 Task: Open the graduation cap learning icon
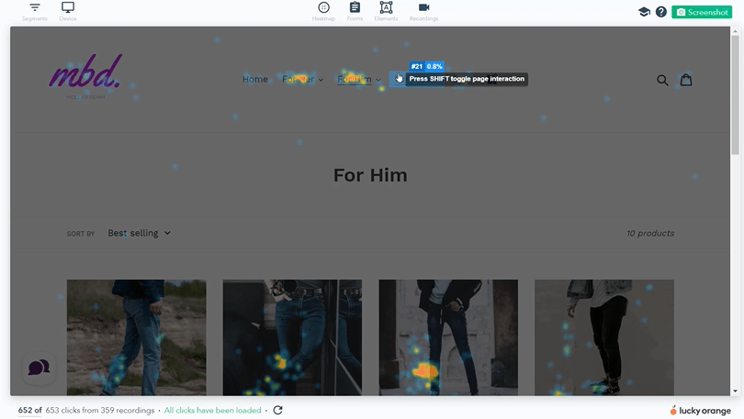click(644, 12)
